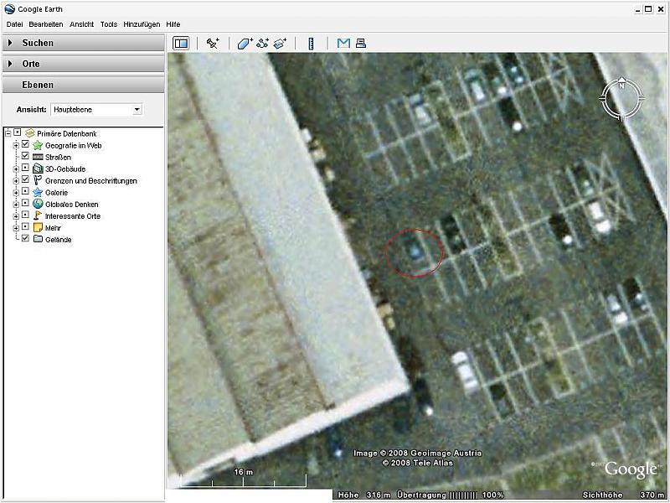Disable the Gelände layer checkbox

pyautogui.click(x=25, y=239)
